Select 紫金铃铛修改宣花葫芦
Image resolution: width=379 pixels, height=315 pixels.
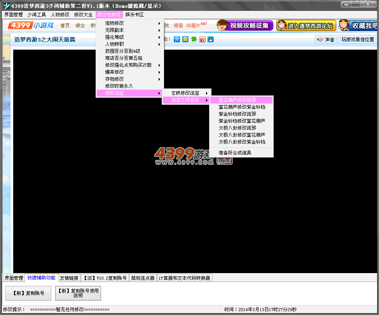tap(241, 121)
